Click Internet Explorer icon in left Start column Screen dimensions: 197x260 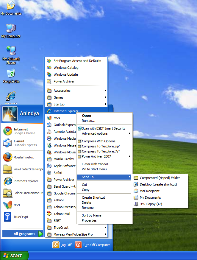click(x=8, y=181)
